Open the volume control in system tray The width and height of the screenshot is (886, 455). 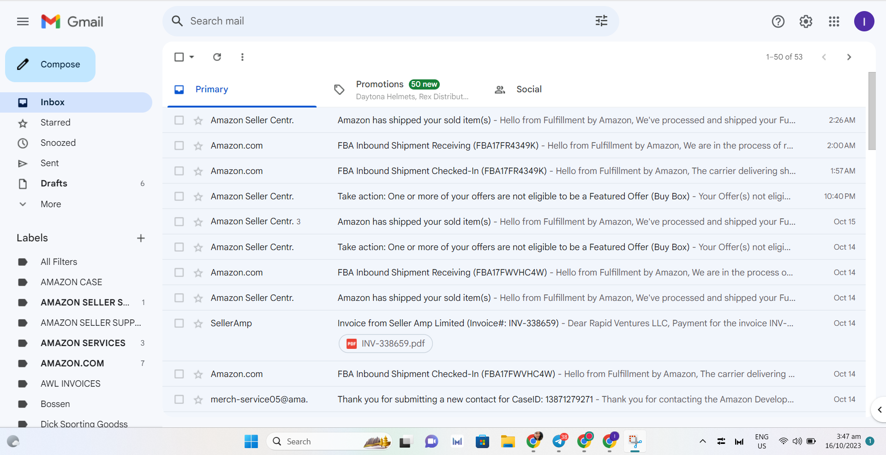(797, 441)
